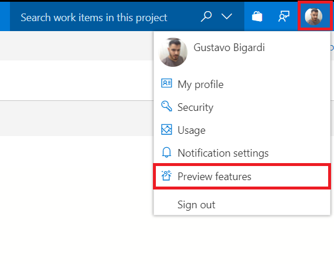The width and height of the screenshot is (334, 264).
Task: Click the Gustavo Bigardi name
Action: [x=229, y=48]
